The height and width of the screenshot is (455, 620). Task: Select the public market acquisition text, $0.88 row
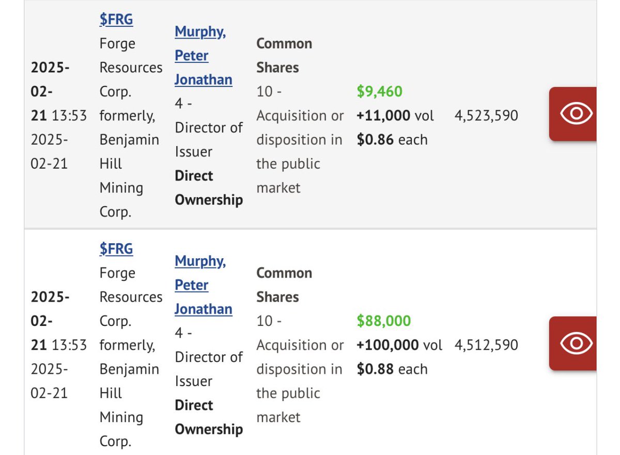pos(300,369)
